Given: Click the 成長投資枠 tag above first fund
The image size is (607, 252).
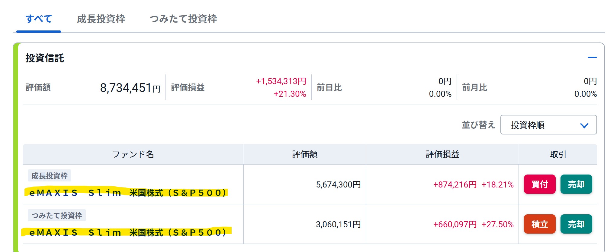Looking at the screenshot, I should coord(50,176).
